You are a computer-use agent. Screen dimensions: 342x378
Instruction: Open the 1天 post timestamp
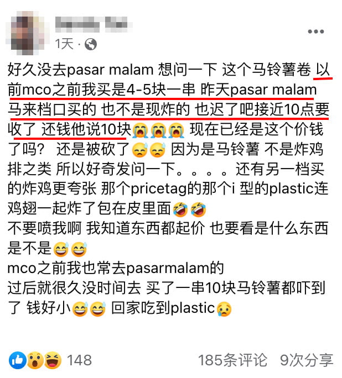[x=64, y=44]
